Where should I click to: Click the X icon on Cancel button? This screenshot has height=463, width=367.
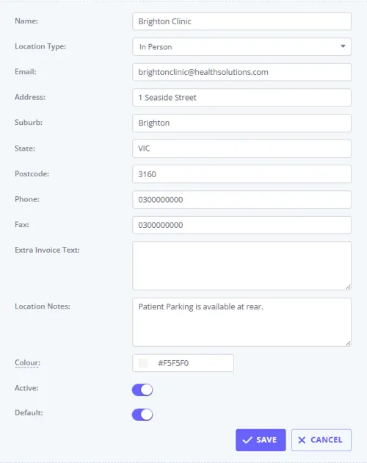click(302, 440)
